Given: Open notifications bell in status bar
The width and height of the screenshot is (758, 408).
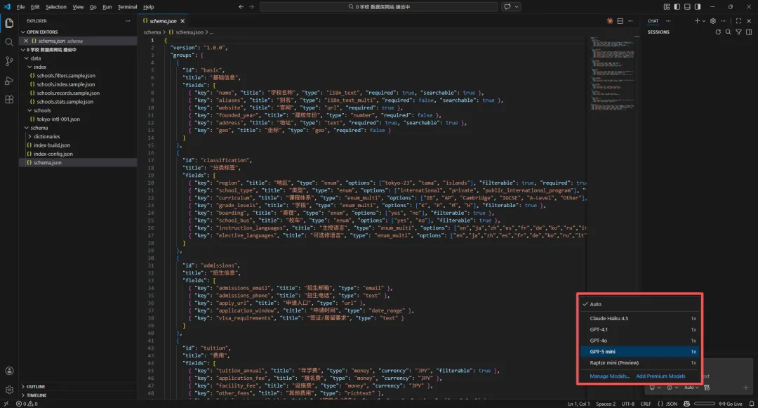Looking at the screenshot, I should 751,404.
